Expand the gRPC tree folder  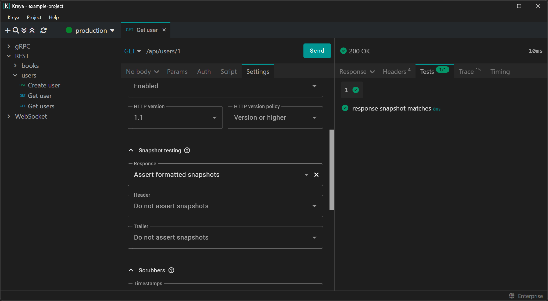click(x=9, y=46)
